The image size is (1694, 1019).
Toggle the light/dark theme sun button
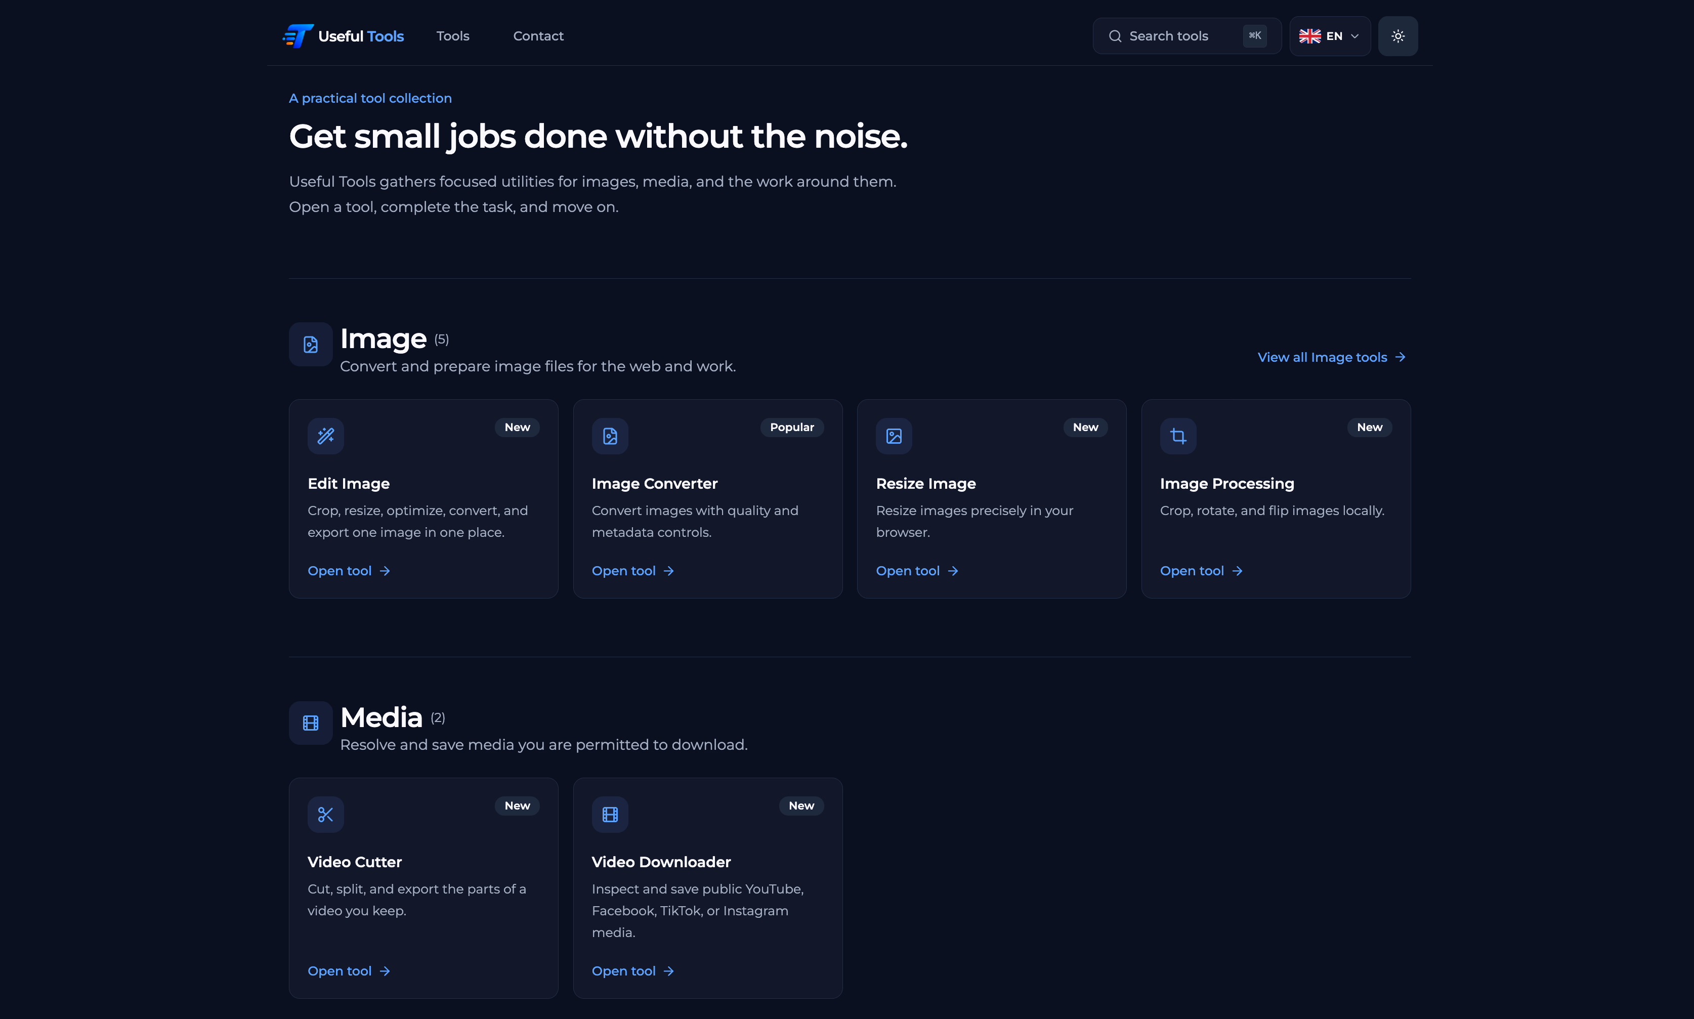click(1398, 36)
